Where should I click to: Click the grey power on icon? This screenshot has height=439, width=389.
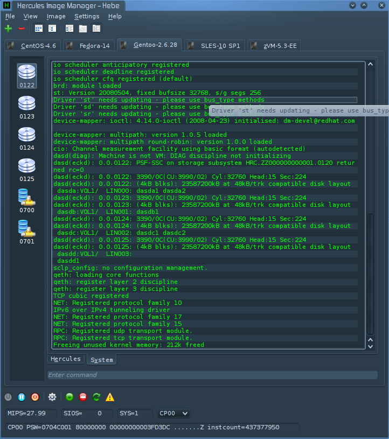click(8, 397)
